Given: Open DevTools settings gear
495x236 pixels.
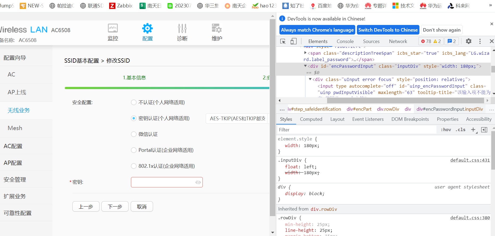Looking at the screenshot, I should click(x=469, y=41).
